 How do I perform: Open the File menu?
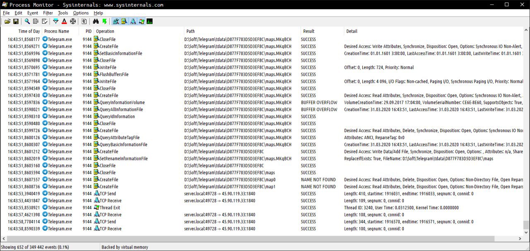coord(6,13)
